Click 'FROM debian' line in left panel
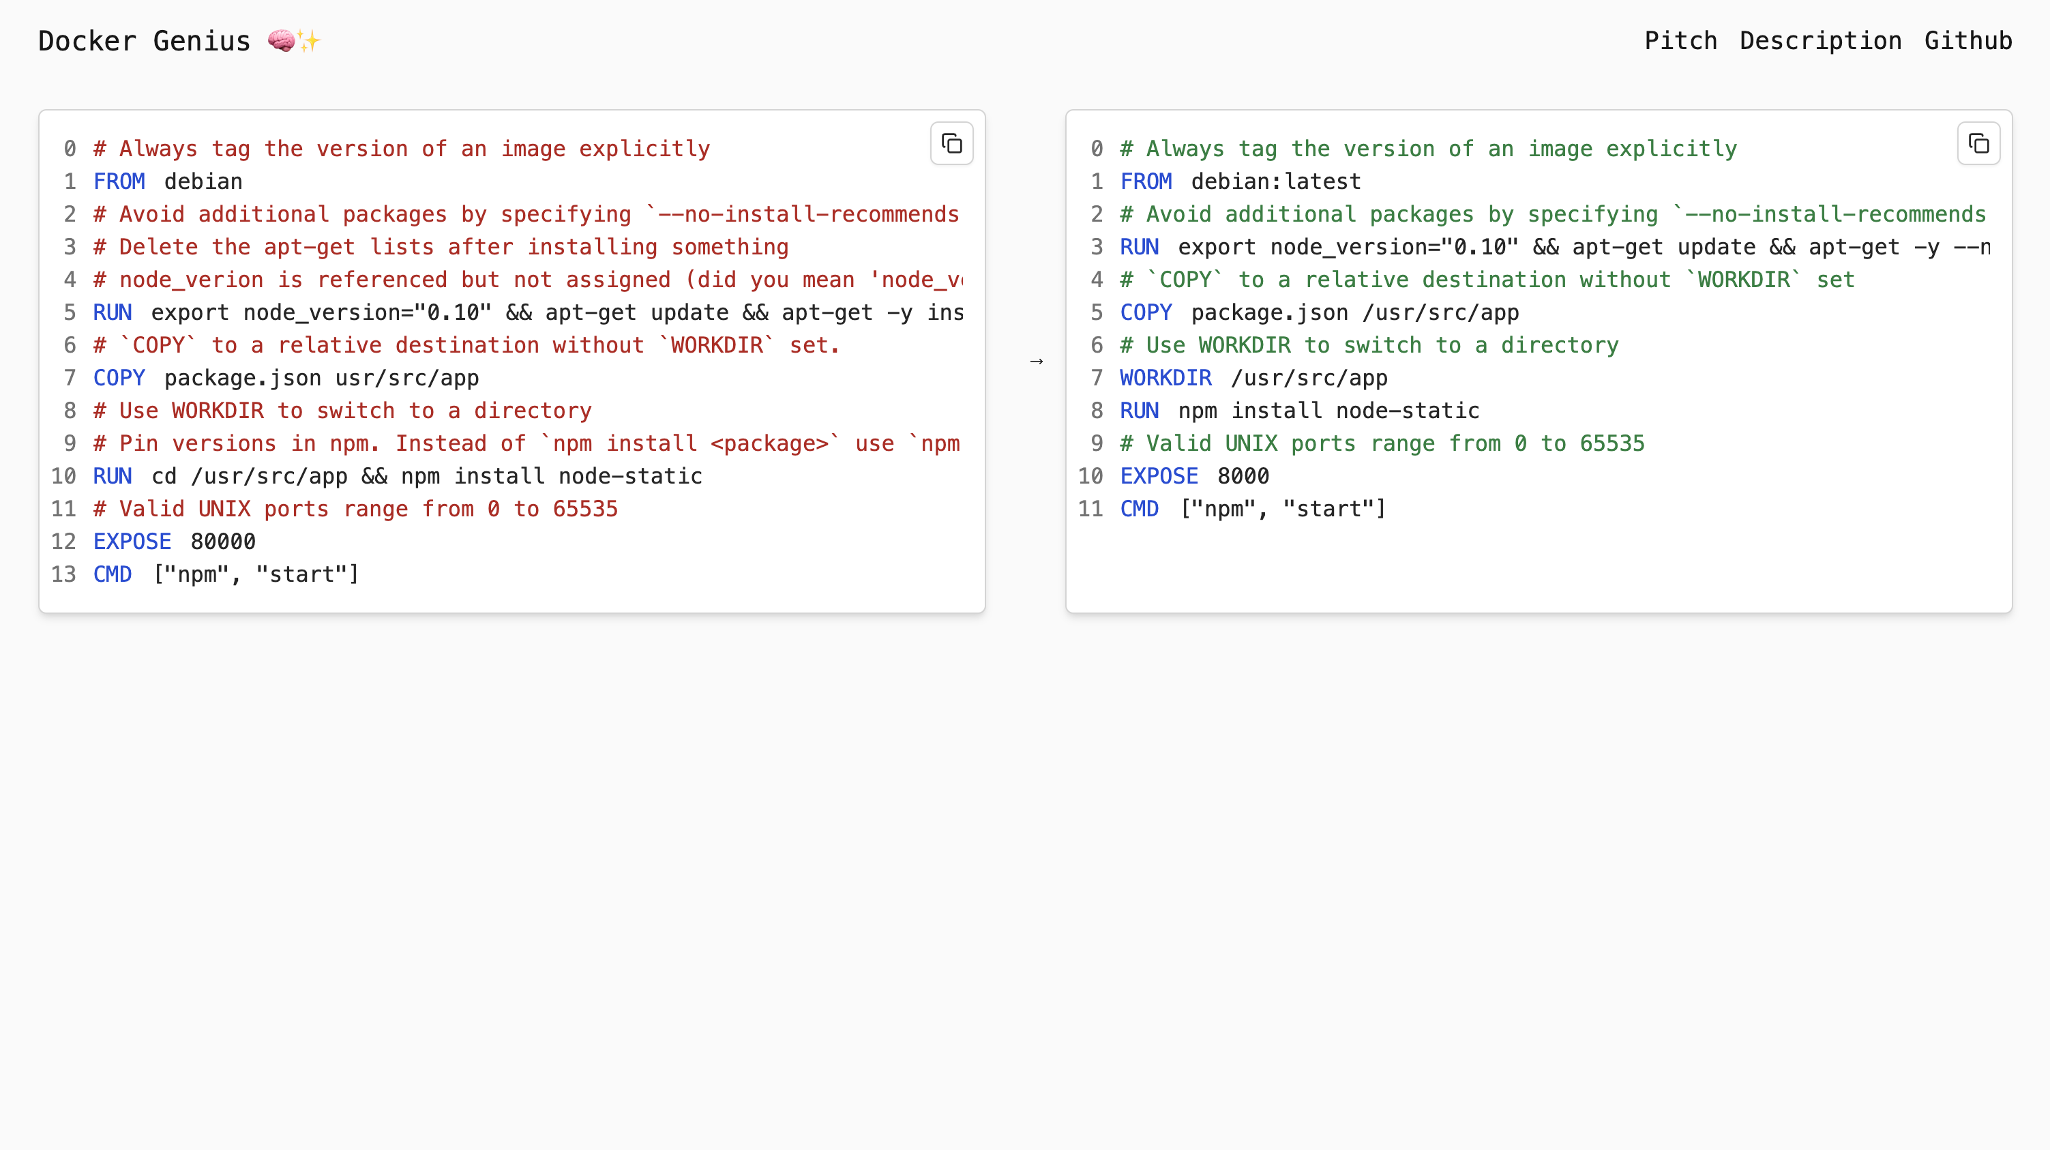 click(168, 181)
